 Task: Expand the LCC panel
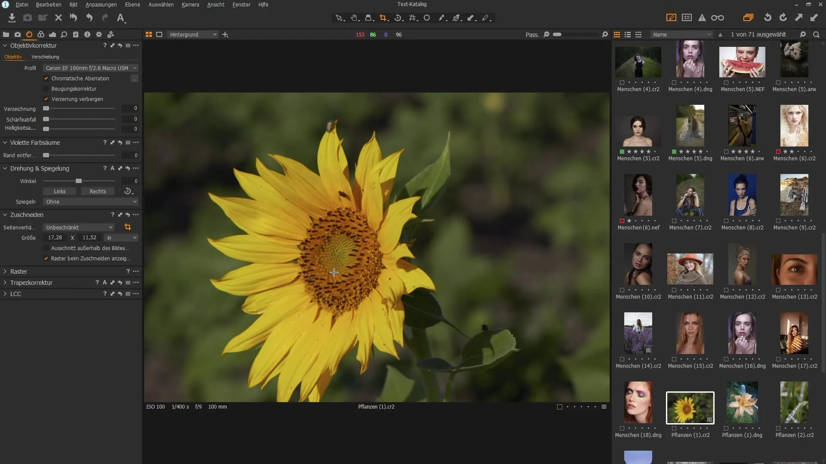[x=5, y=293]
